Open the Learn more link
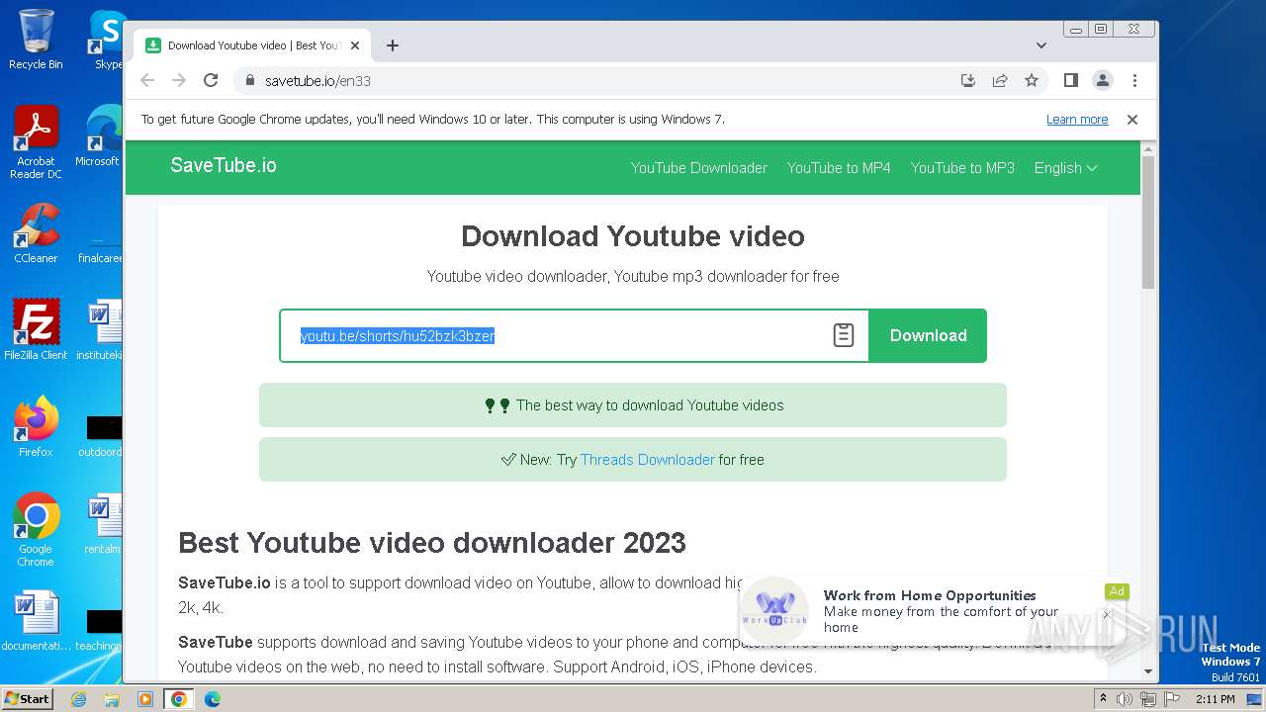 click(1077, 120)
